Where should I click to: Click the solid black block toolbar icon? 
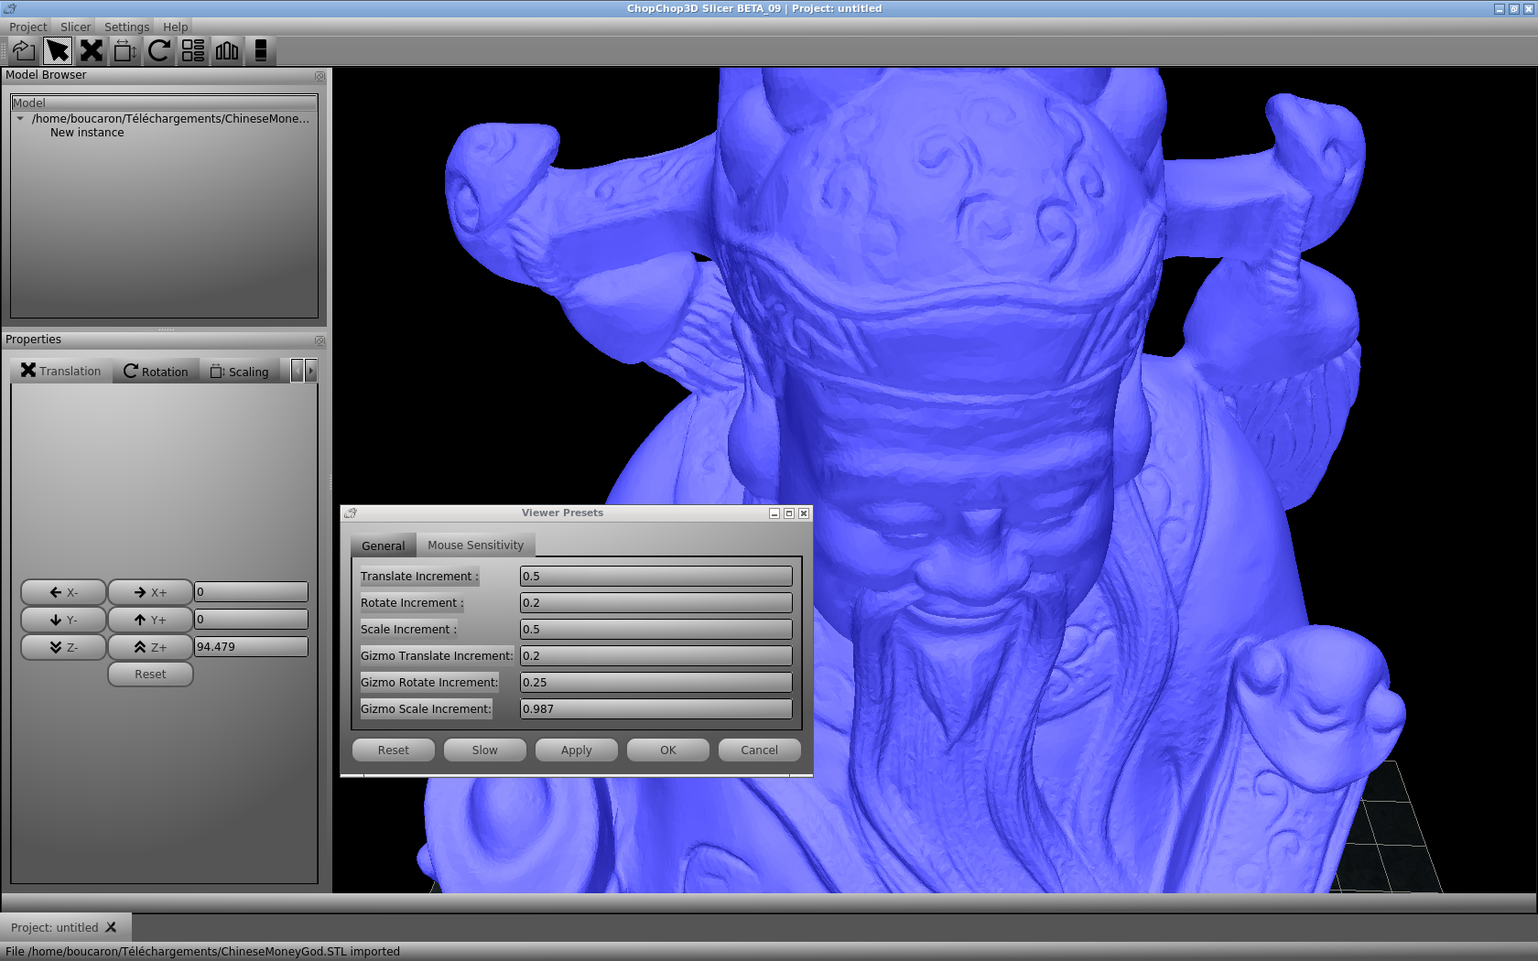(261, 51)
